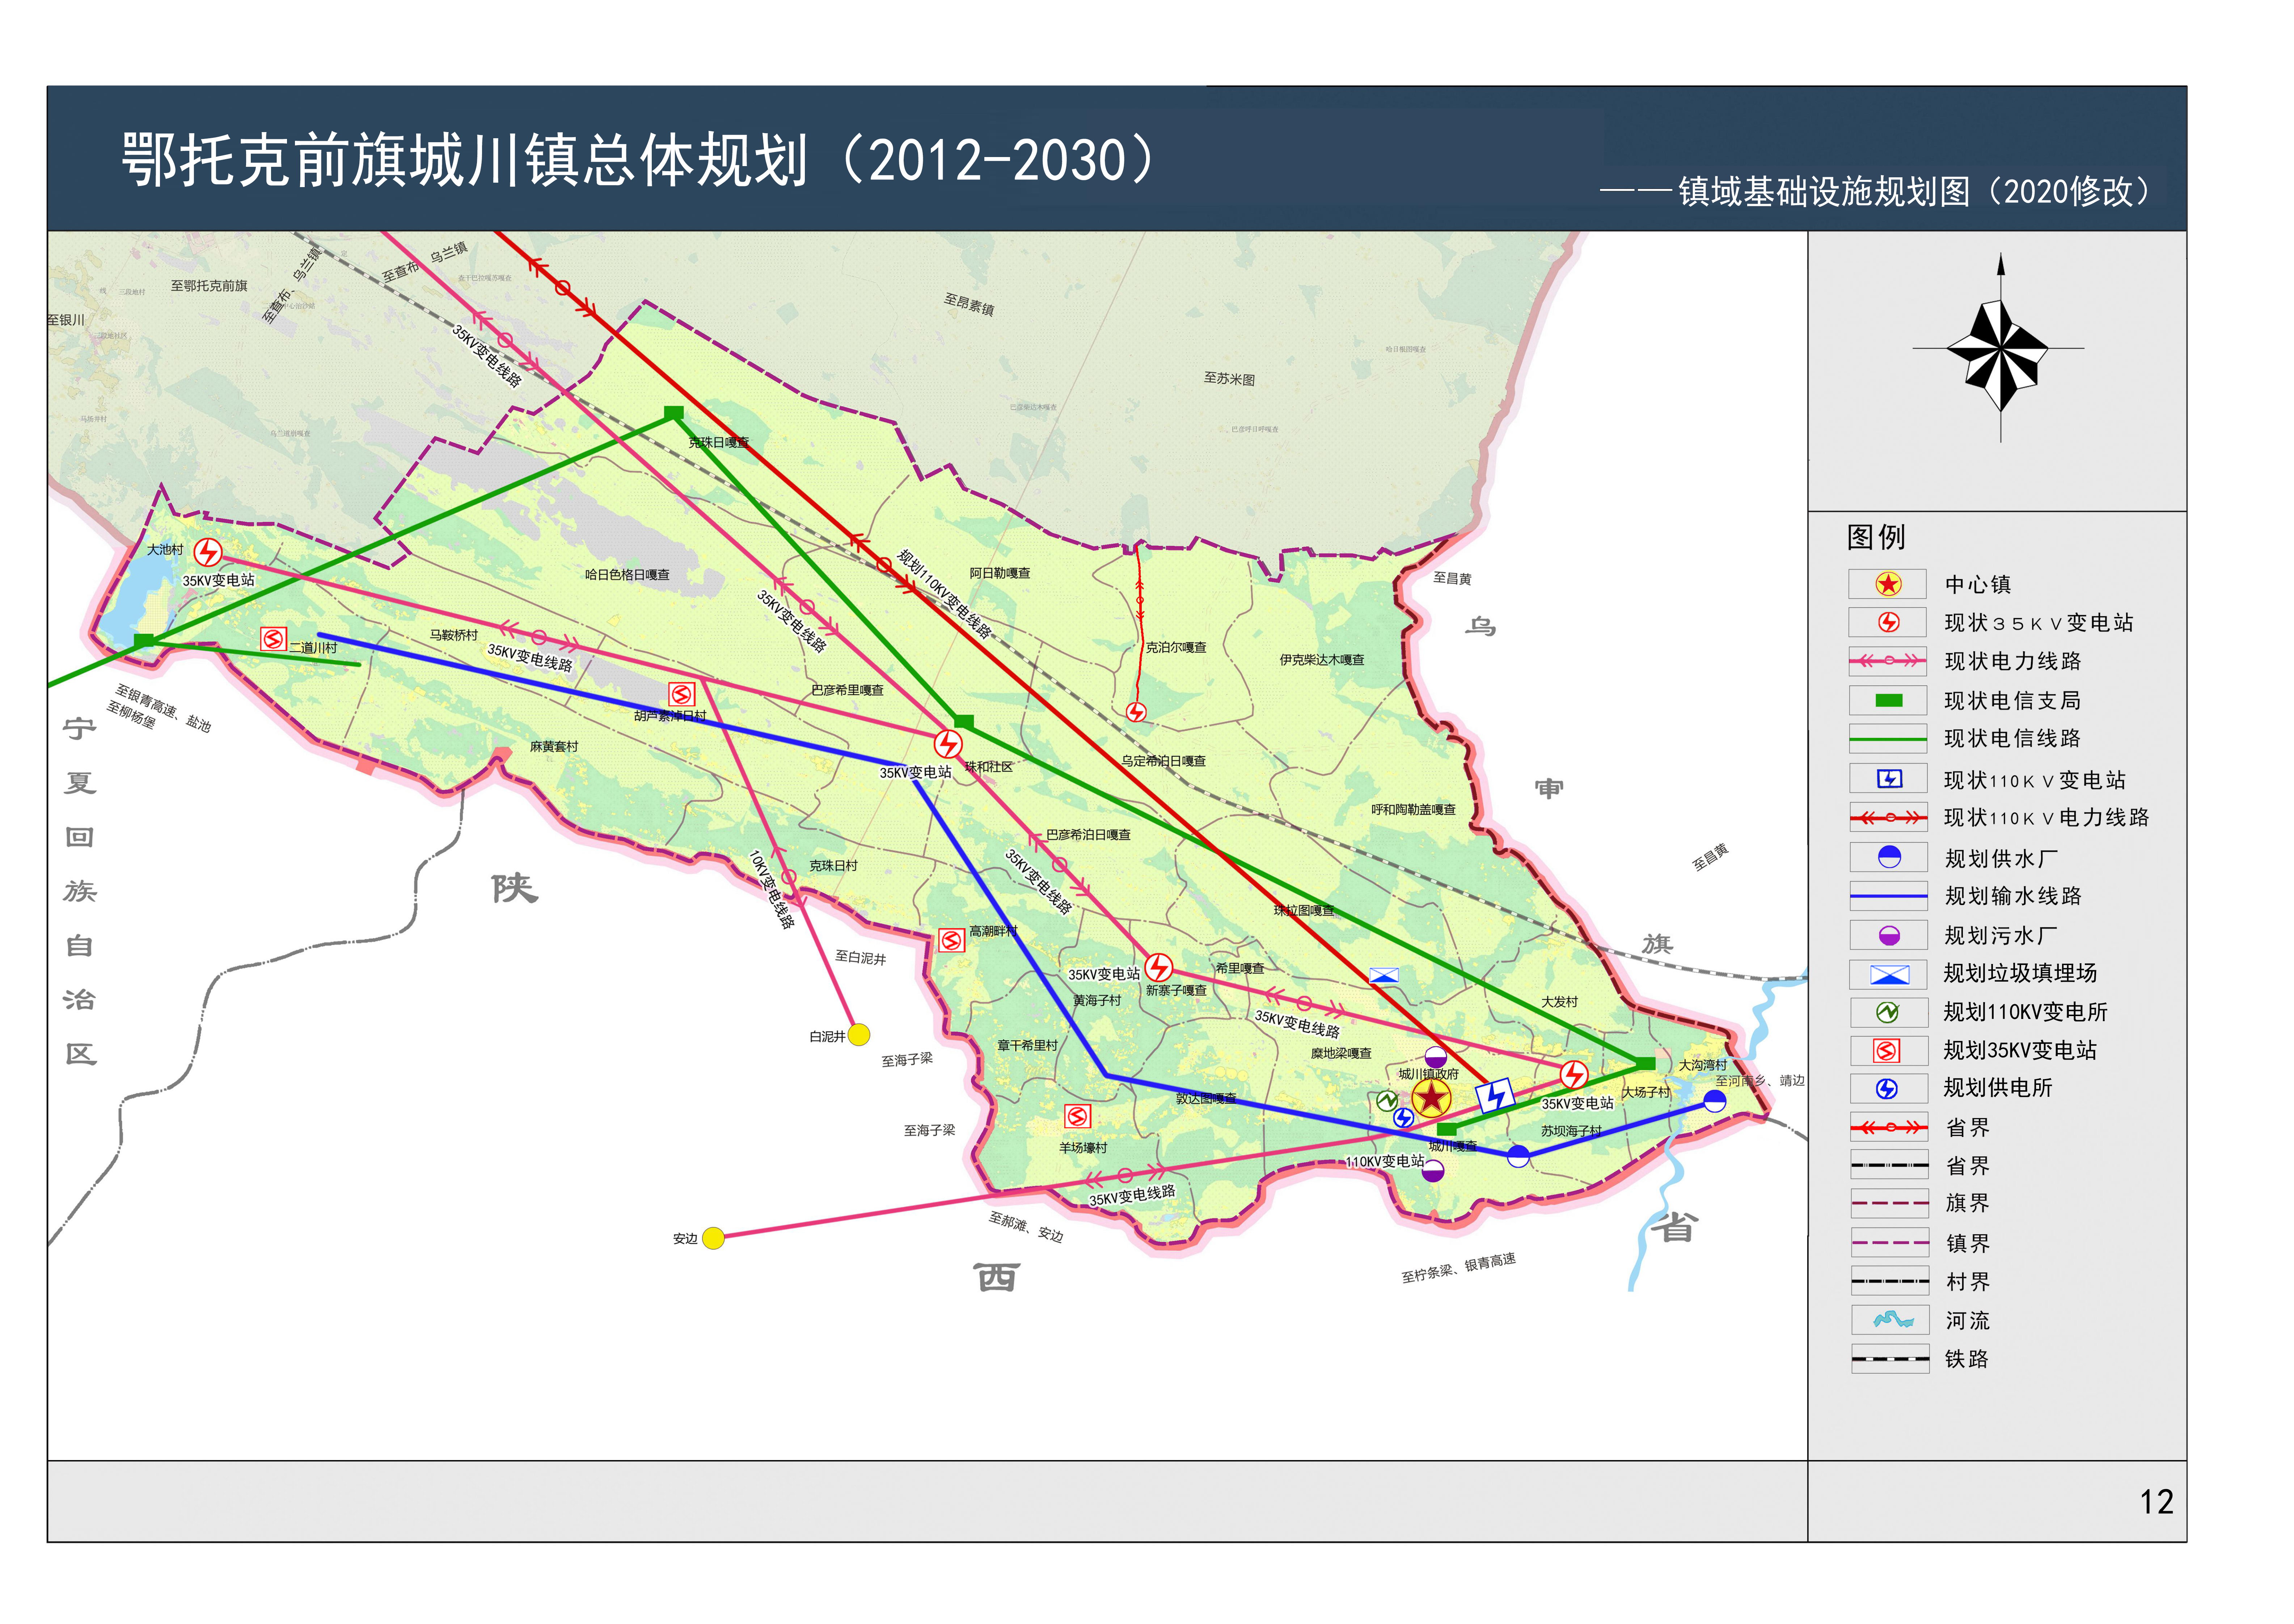
Task: Click the 规划35KV变电站 legend symbol
Action: click(x=1887, y=1050)
